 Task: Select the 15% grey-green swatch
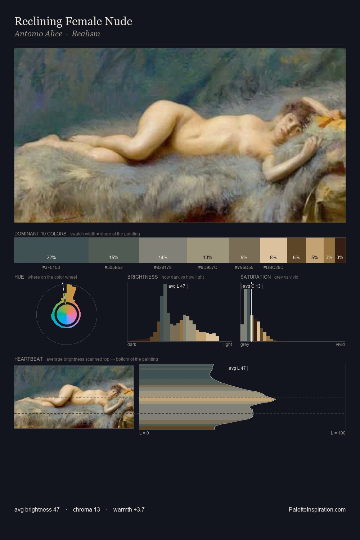coord(114,250)
